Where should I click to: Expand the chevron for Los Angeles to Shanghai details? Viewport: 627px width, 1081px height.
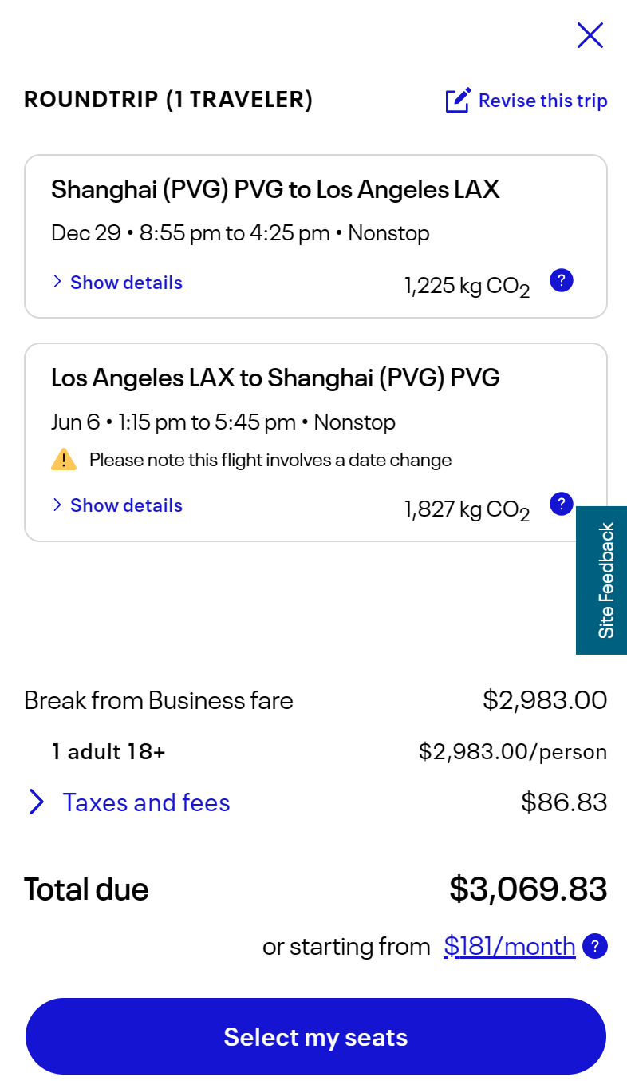pyautogui.click(x=57, y=505)
